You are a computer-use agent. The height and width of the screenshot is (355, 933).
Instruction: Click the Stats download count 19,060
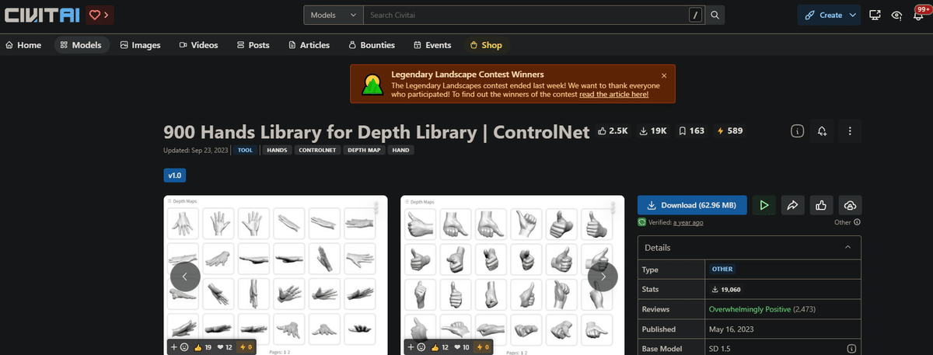click(x=725, y=289)
